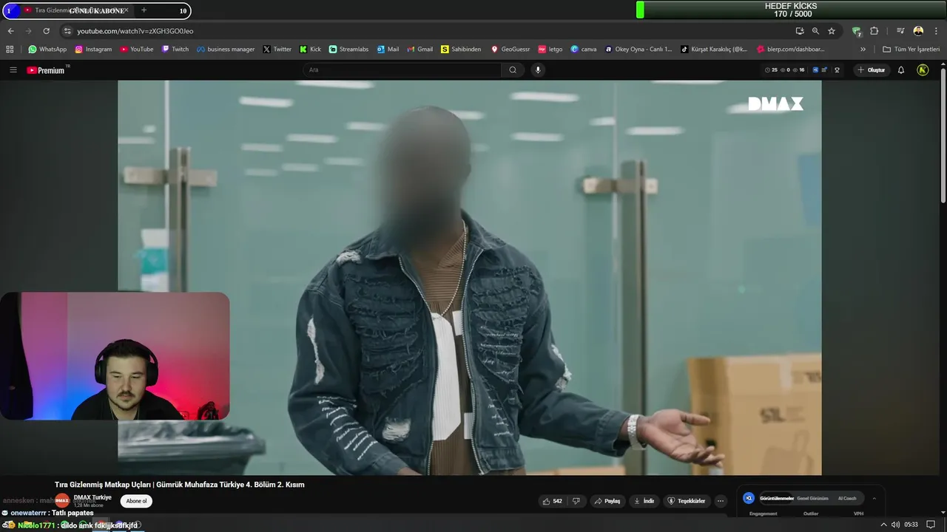Open the more actions ellipsis menu
The height and width of the screenshot is (532, 947).
(x=721, y=501)
